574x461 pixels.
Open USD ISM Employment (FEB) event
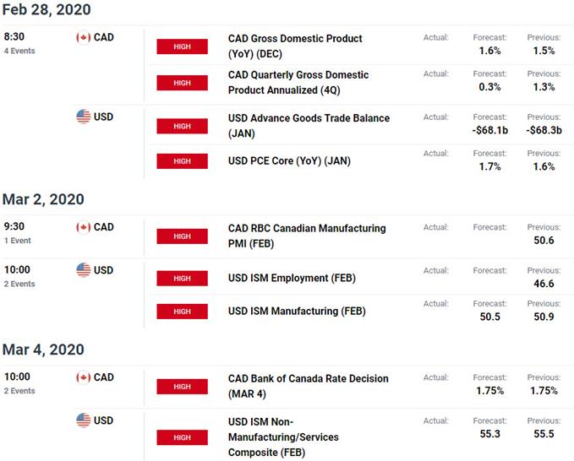point(292,278)
